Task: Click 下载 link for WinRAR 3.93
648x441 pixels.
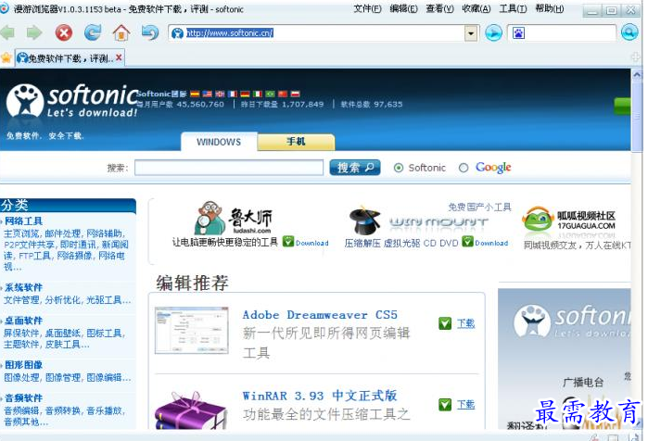Action: tap(465, 405)
